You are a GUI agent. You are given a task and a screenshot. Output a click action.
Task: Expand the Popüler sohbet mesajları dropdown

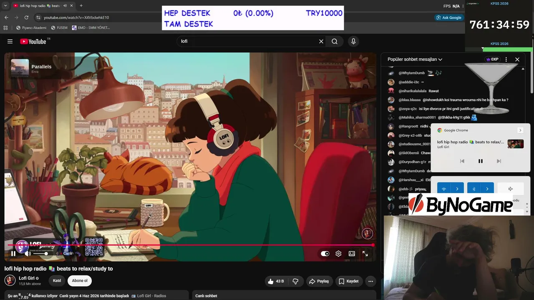[415, 59]
